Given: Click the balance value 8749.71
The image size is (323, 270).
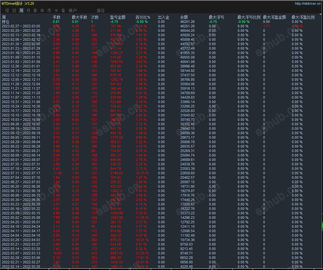Looking at the screenshot, I should coord(186,253).
